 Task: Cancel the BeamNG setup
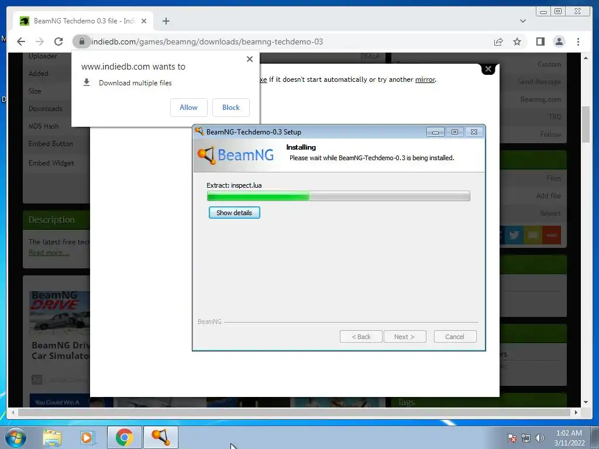[x=455, y=337]
